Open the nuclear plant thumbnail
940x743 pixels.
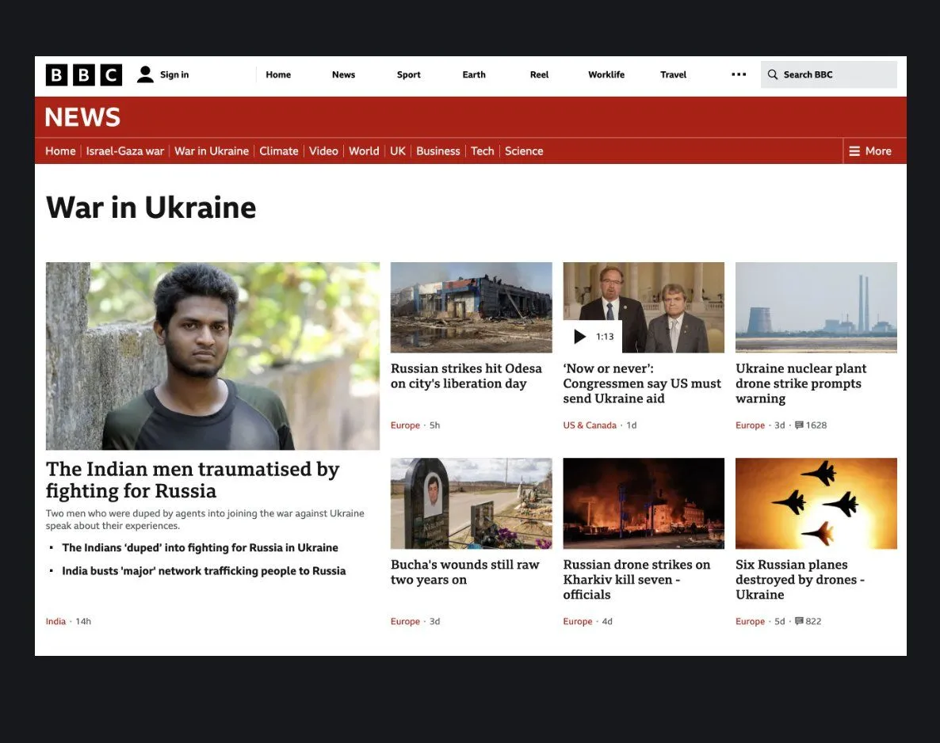point(816,307)
